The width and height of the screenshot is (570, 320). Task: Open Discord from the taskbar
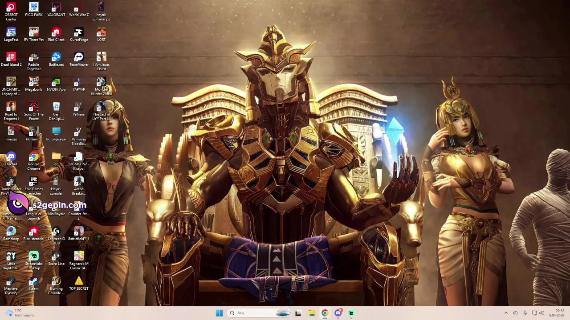338,313
